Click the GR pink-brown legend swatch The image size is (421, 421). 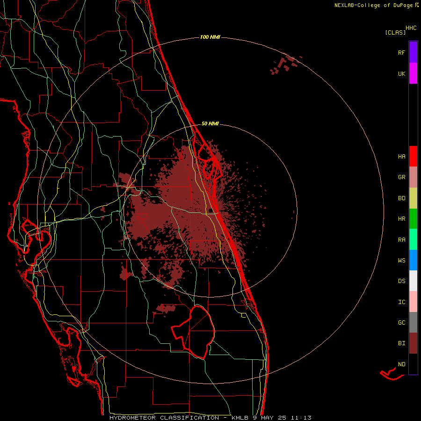coord(413,177)
